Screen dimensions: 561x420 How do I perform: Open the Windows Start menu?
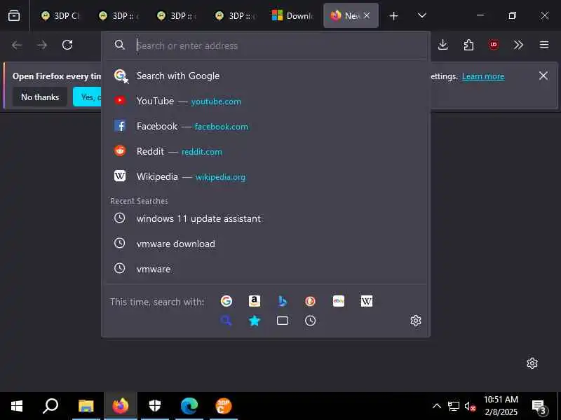(x=17, y=406)
